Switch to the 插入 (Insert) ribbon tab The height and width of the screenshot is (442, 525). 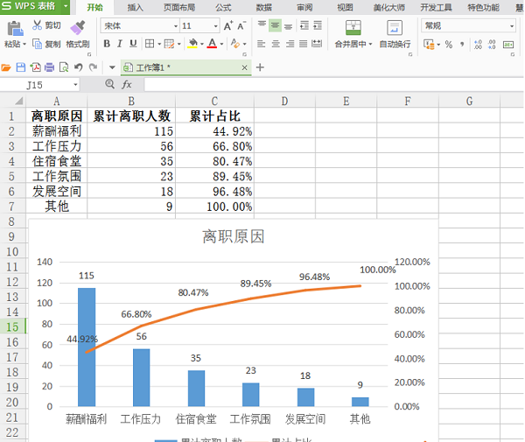click(x=136, y=7)
